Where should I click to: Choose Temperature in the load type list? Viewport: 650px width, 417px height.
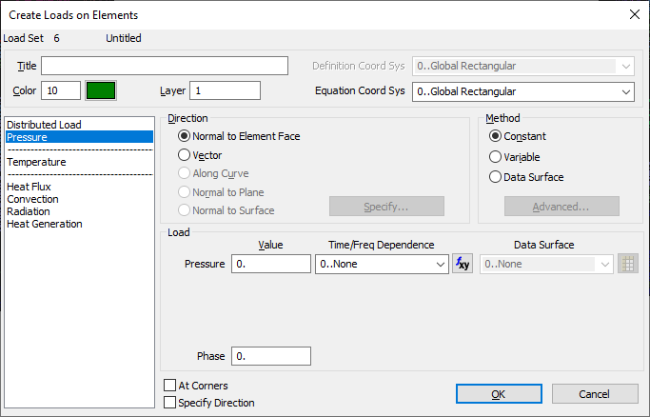coord(36,162)
